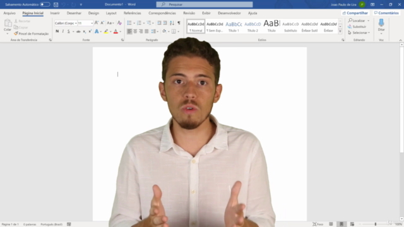Insert bullet list

[x=129, y=23]
